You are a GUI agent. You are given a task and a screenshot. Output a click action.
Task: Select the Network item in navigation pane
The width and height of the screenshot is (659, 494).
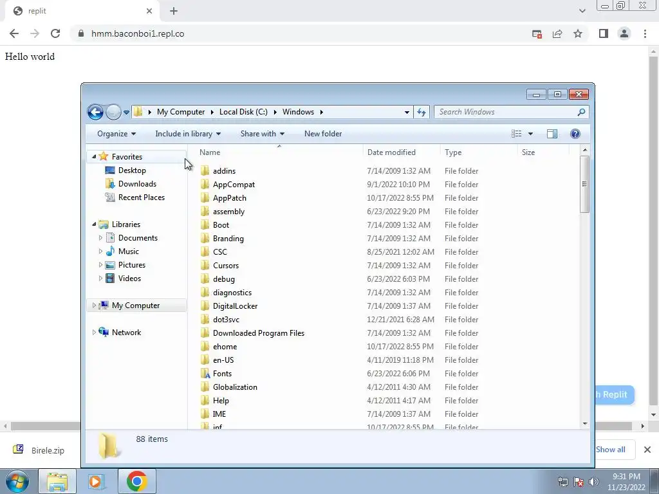click(x=126, y=333)
